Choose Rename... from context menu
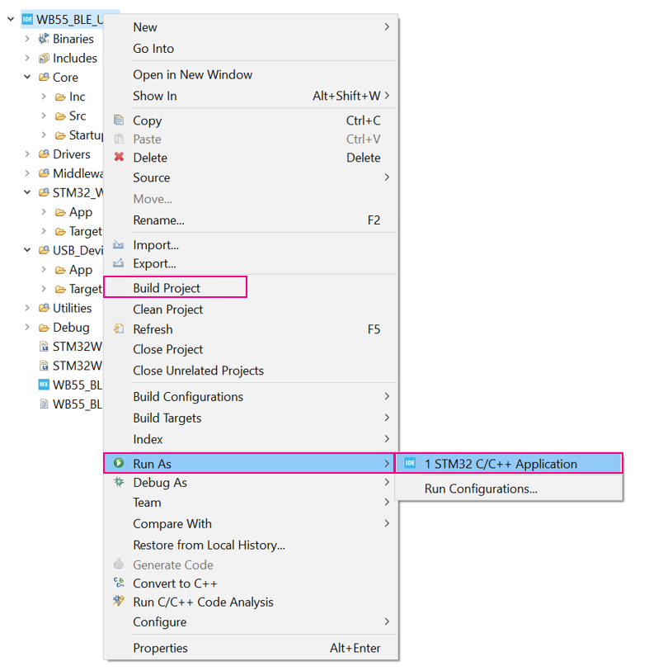 pos(251,220)
